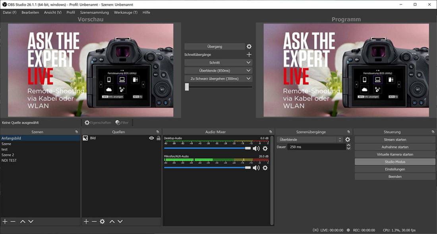Open Überblende transition type dropdown

click(310, 139)
